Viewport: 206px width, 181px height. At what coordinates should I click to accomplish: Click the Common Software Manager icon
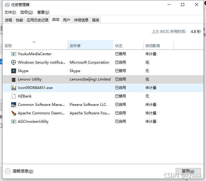14,105
